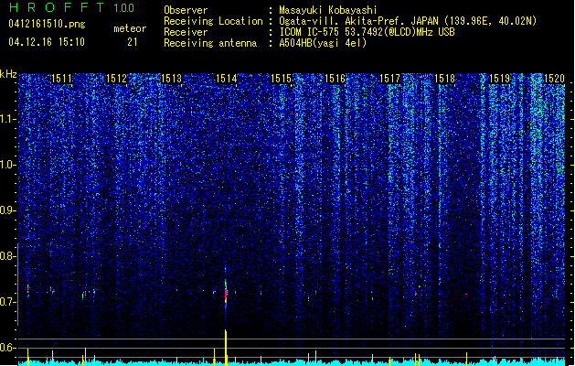Click the 0.7 frequency axis label
This screenshot has height=366, width=575.
tap(8, 302)
